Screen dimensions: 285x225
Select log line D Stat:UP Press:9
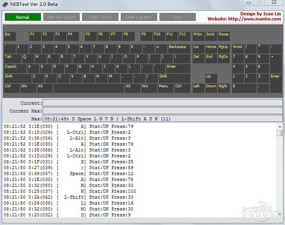(67, 215)
